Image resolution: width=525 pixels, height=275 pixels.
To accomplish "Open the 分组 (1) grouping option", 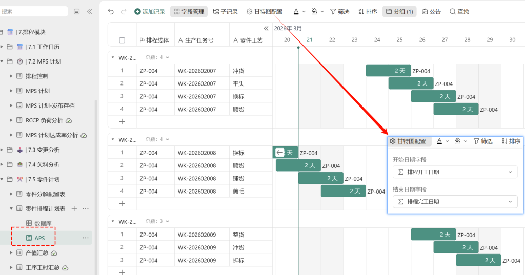I will click(399, 12).
